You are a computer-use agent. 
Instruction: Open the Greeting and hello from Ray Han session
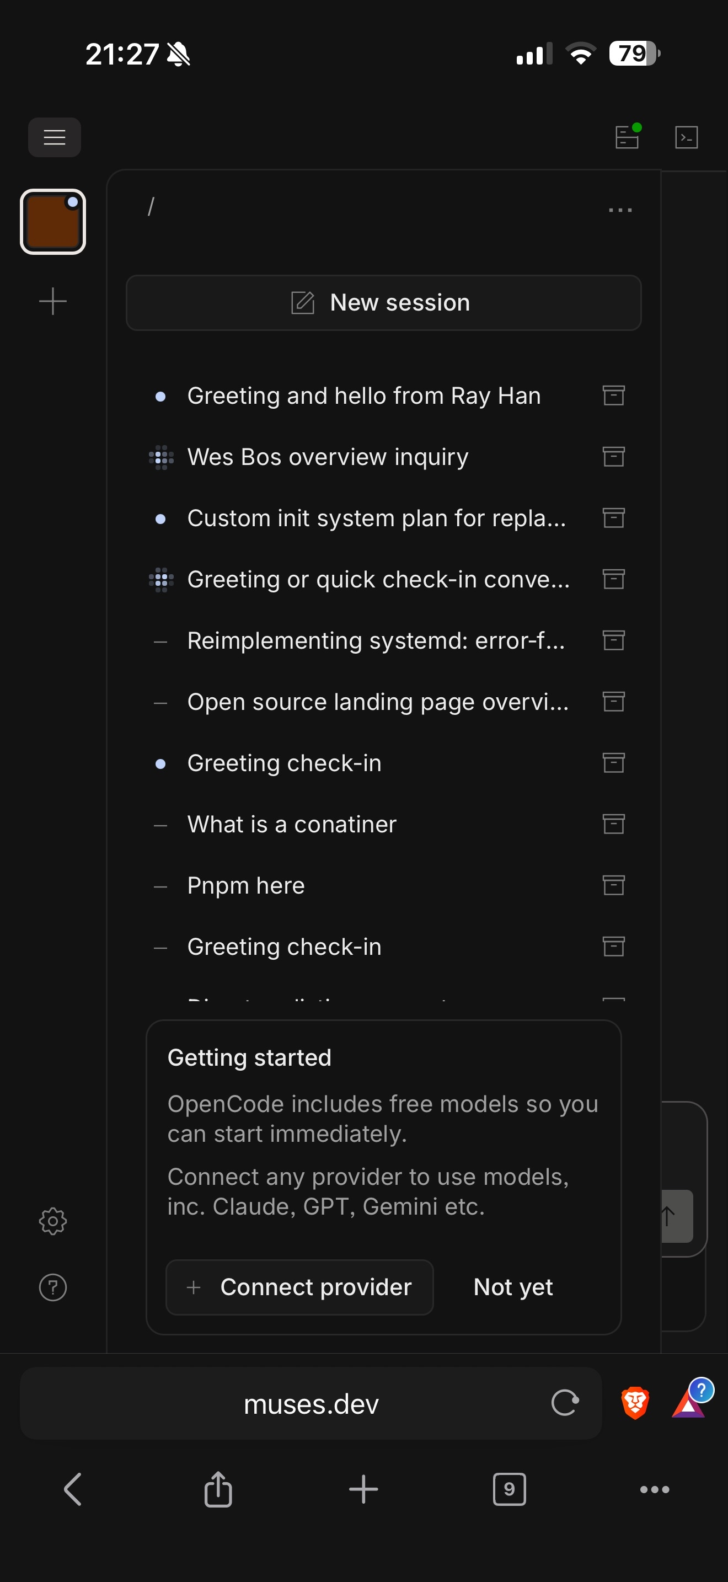pos(364,395)
